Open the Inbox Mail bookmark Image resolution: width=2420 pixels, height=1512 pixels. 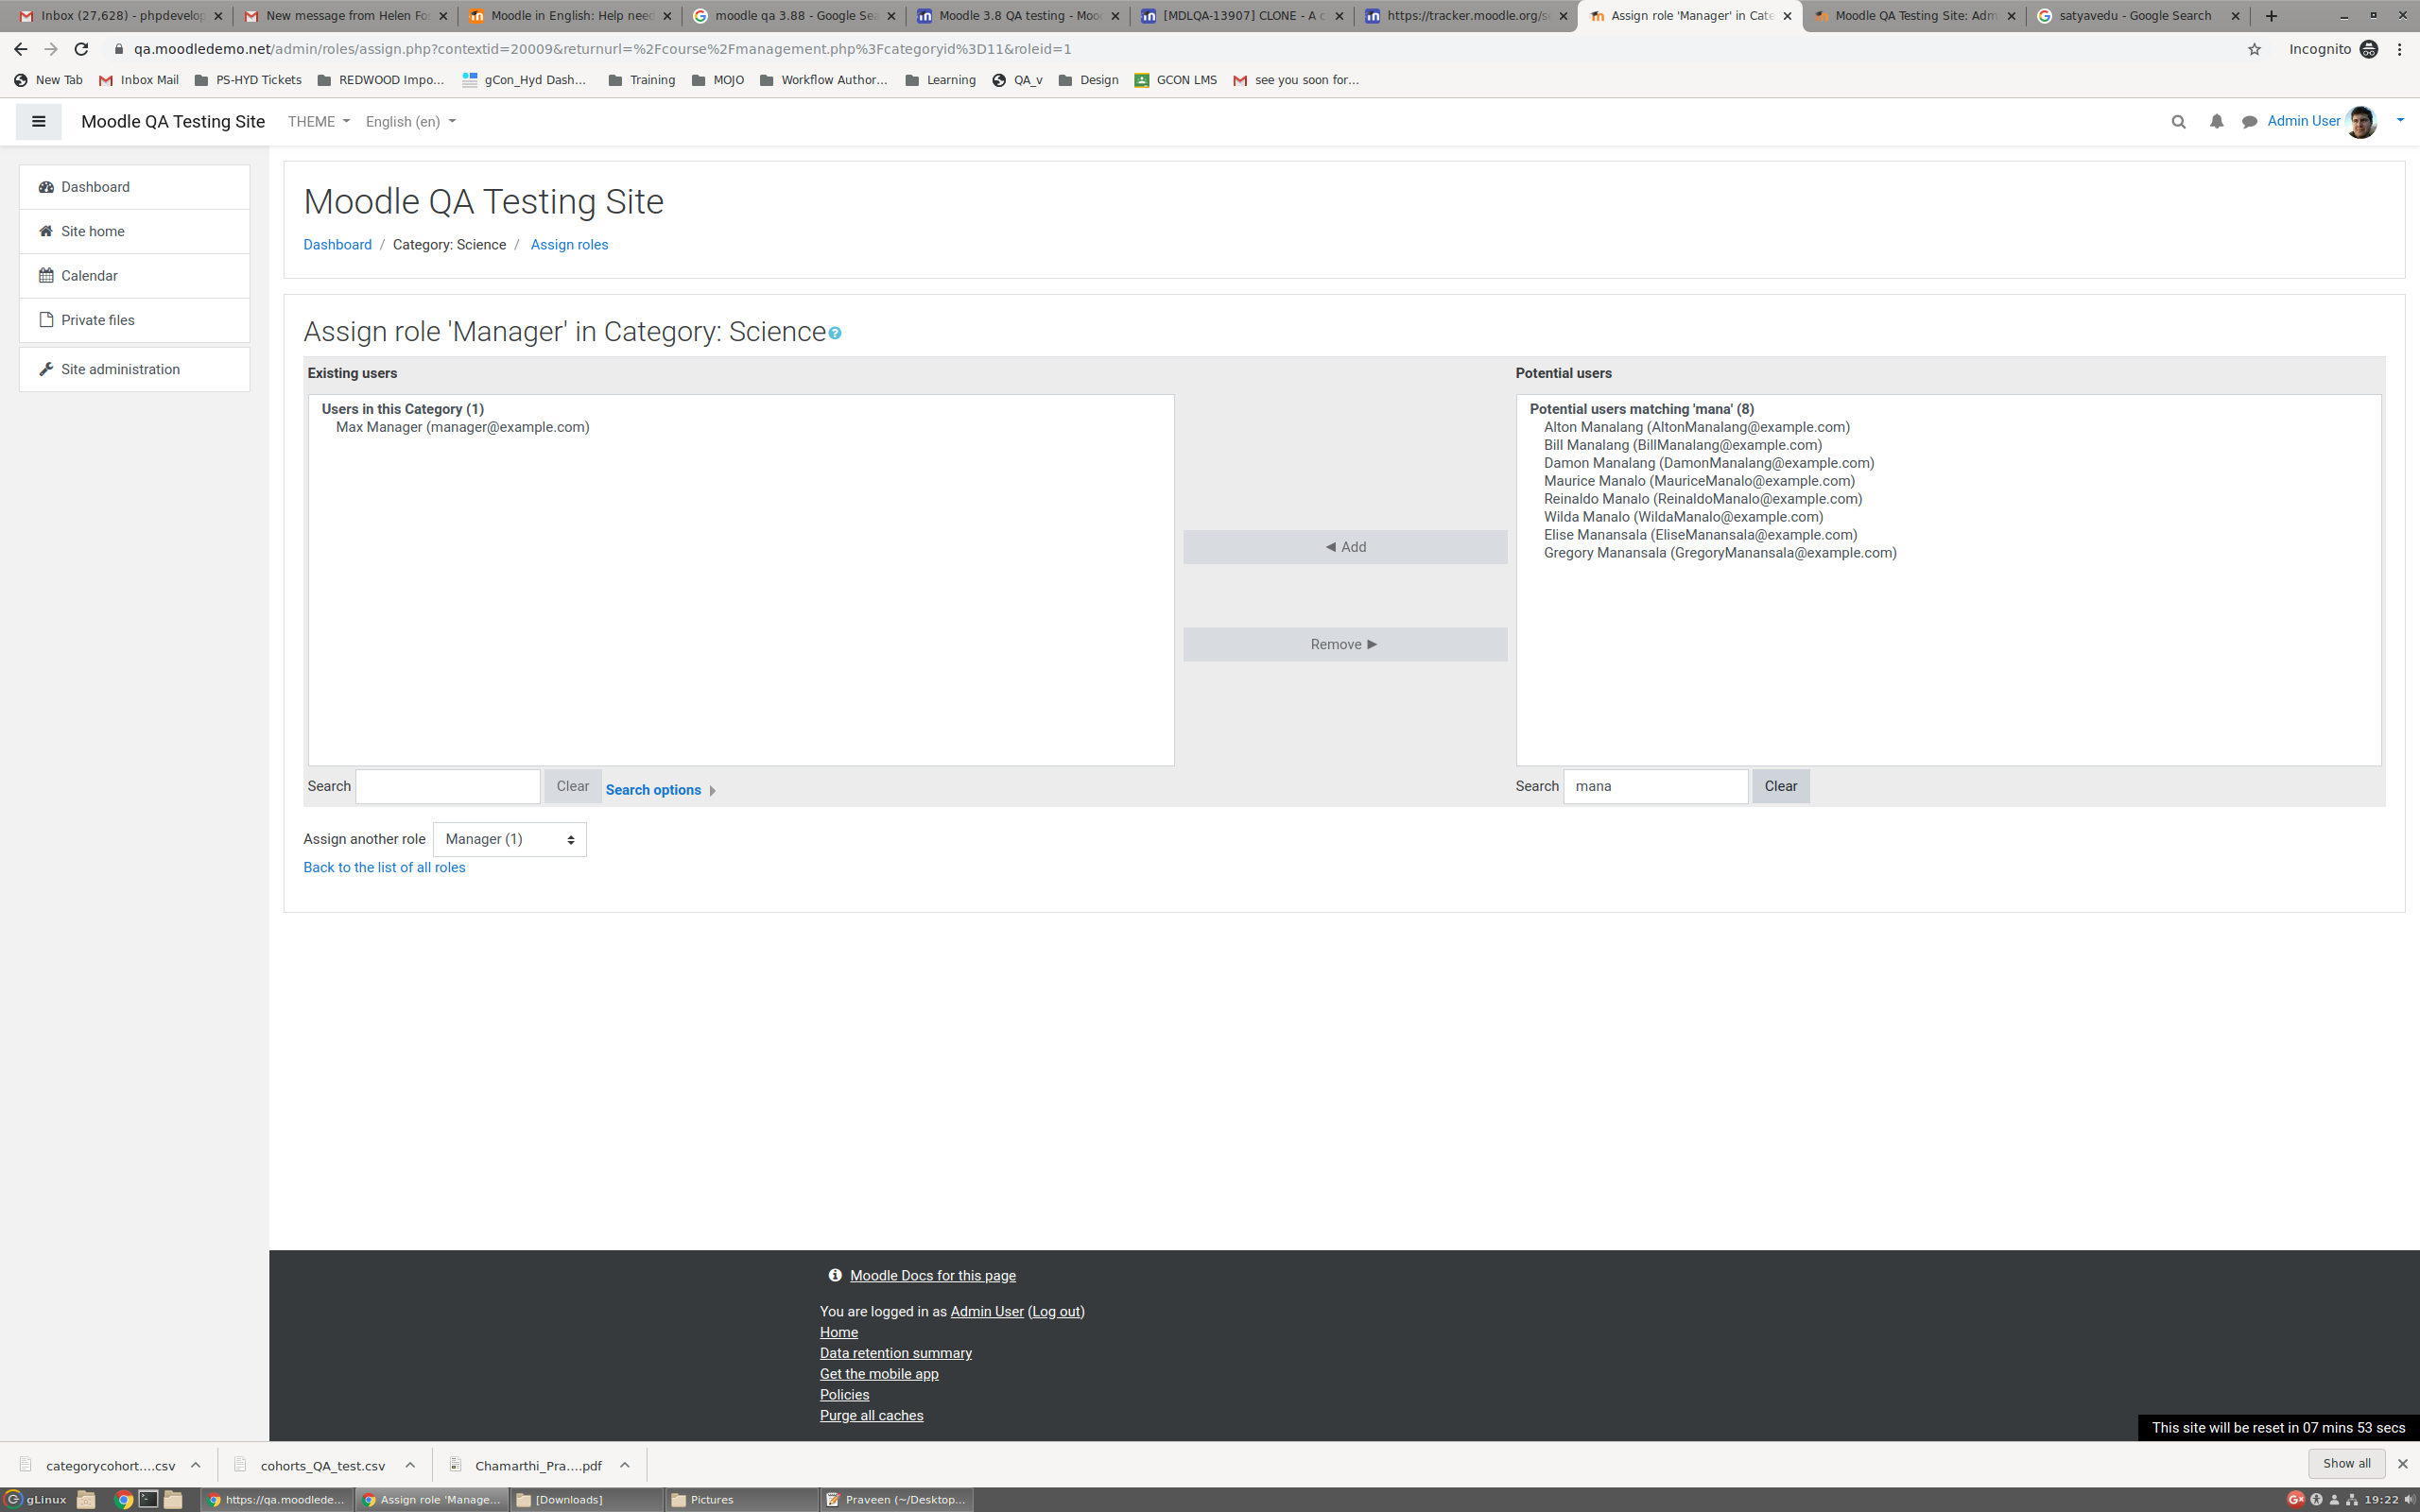[138, 80]
